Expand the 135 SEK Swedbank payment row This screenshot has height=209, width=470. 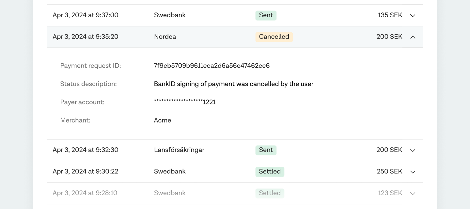click(x=413, y=15)
